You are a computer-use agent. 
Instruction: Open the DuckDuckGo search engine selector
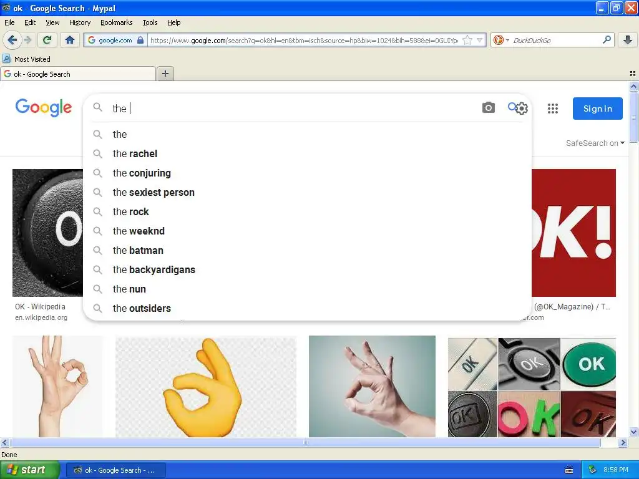pos(501,40)
